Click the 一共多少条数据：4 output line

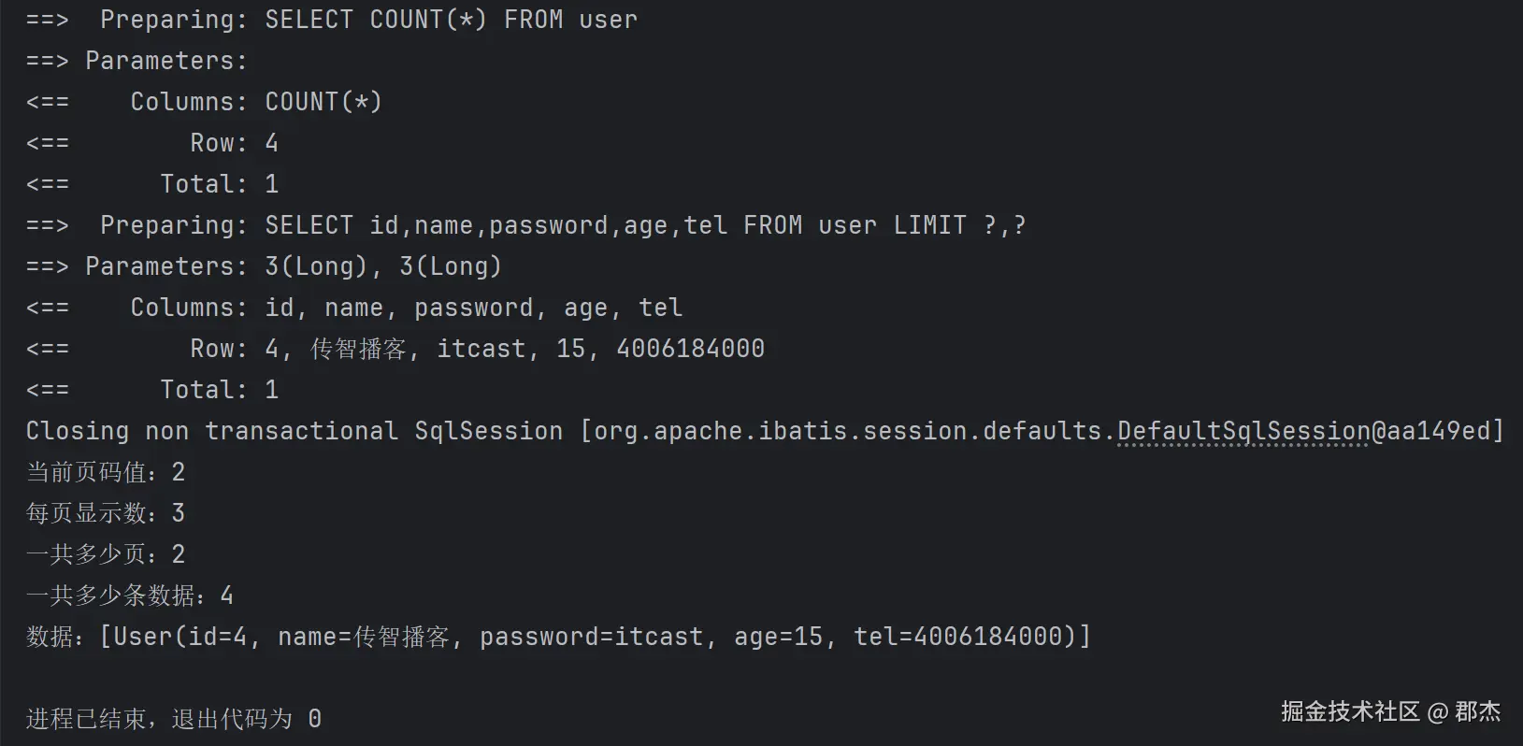tap(130, 595)
